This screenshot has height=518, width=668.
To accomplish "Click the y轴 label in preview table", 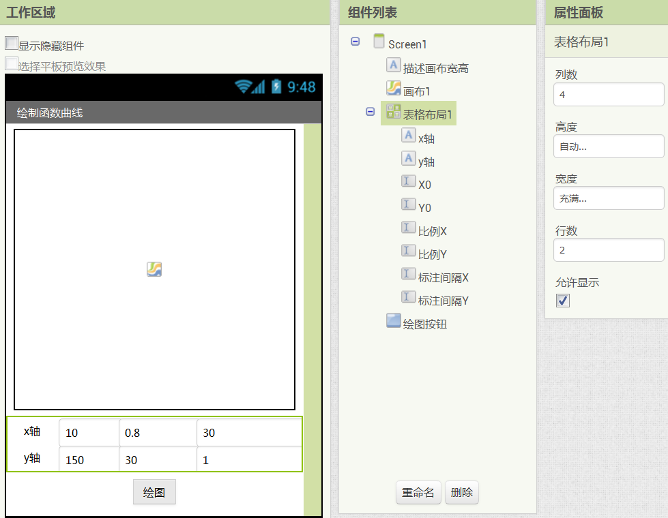I will [32, 458].
